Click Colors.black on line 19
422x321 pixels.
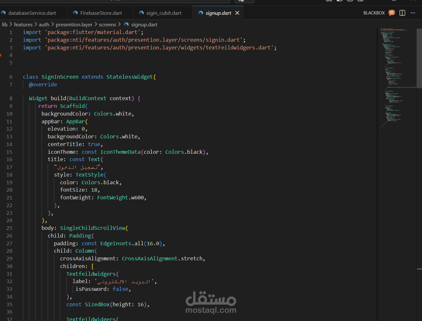coord(100,183)
